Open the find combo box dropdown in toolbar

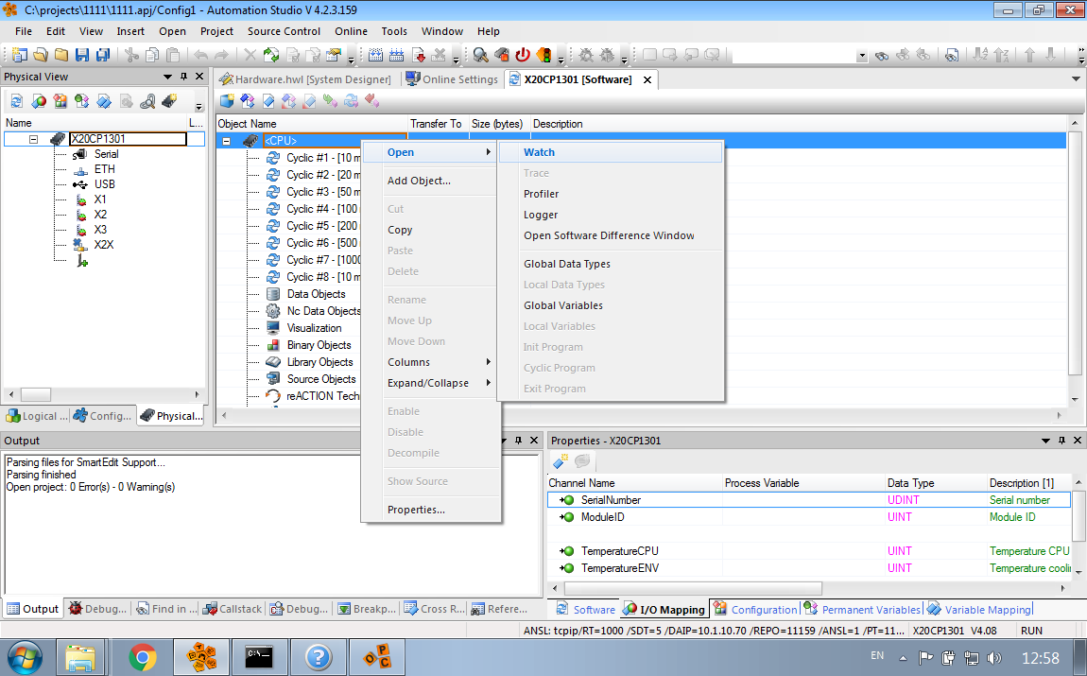click(x=862, y=56)
